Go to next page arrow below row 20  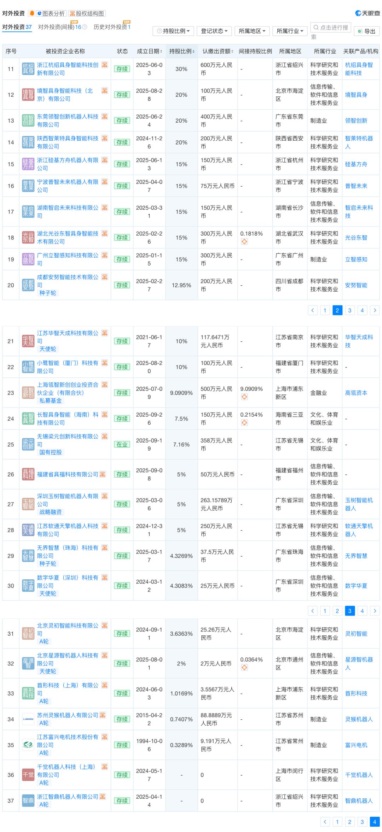click(375, 310)
